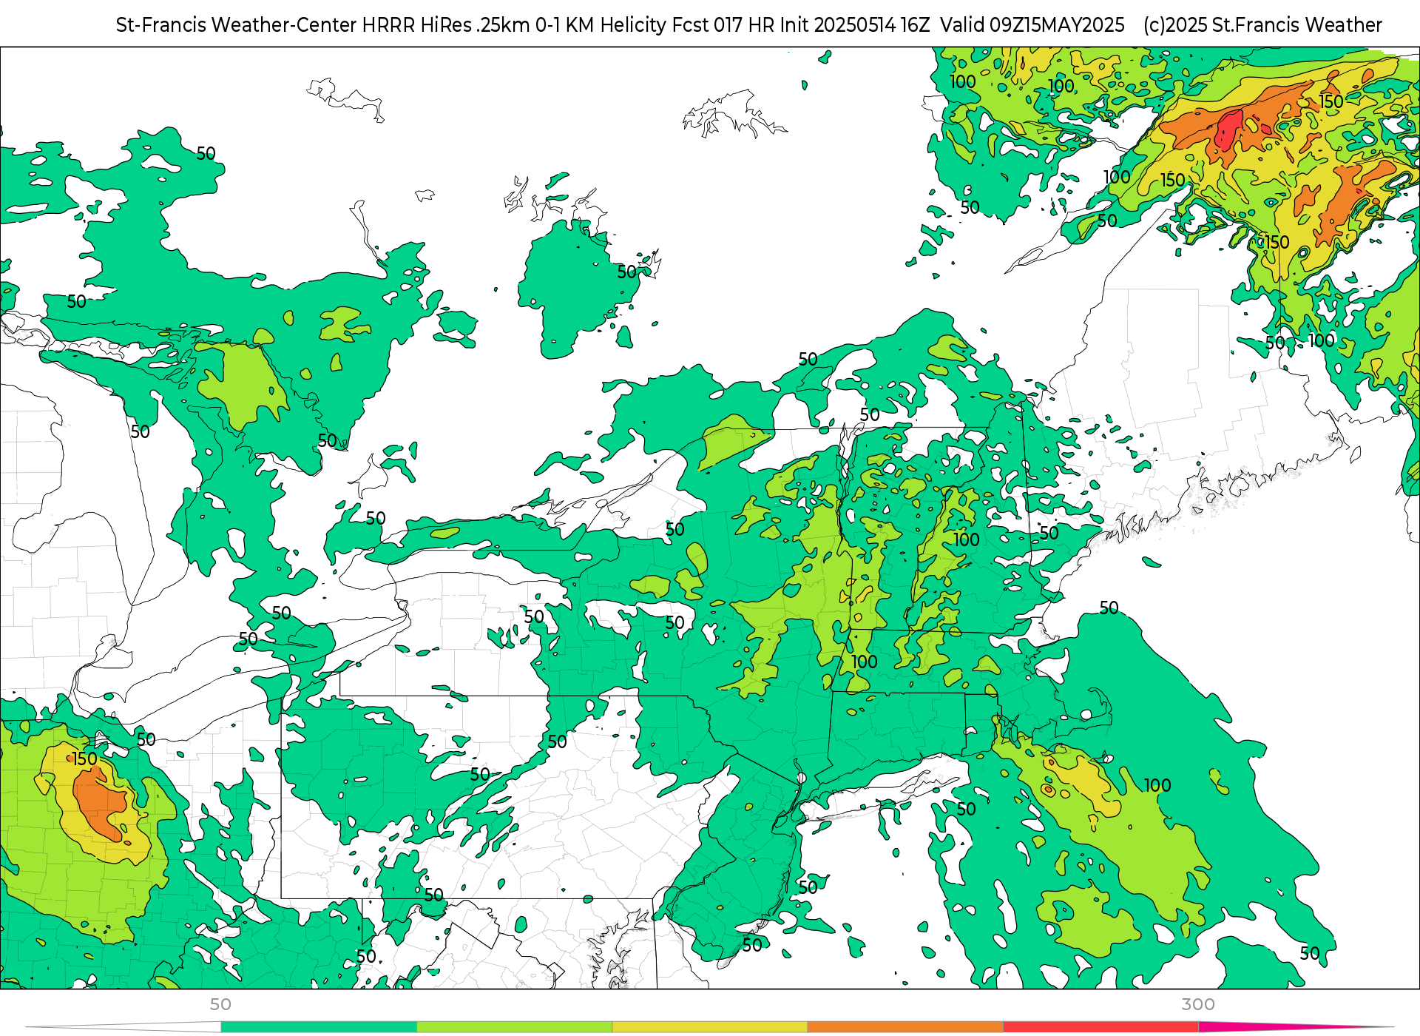Viewport: 1420px width, 1036px height.
Task: Click the '300' label on the color legend
Action: [x=1198, y=1004]
